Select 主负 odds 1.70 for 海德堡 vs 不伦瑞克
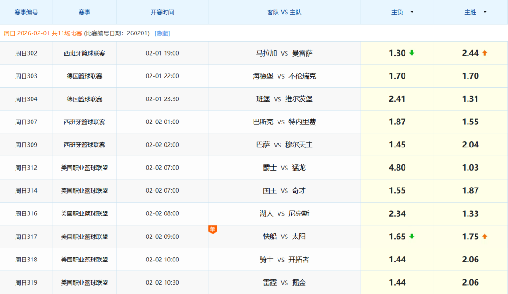Screen dimensions: 508x294 coord(397,76)
